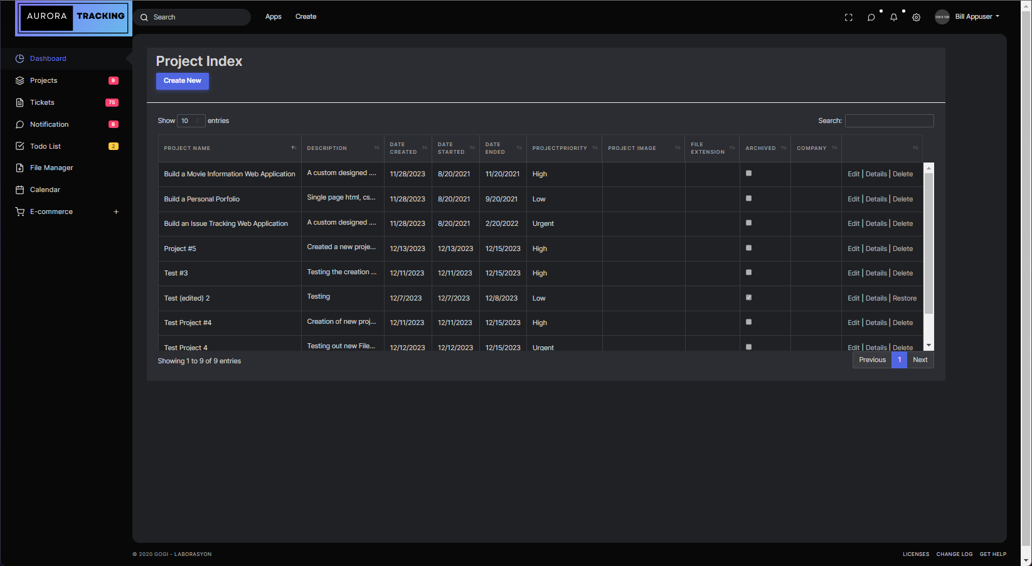The image size is (1032, 566).
Task: Click the Tickets count badge 75
Action: pos(112,102)
